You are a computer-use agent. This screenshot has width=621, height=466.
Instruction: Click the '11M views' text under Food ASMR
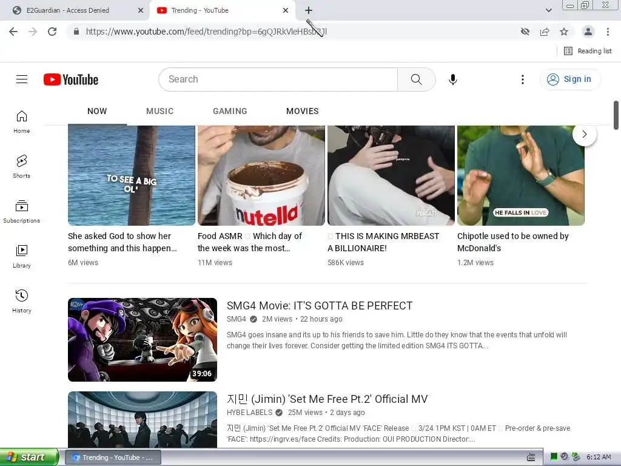(215, 262)
